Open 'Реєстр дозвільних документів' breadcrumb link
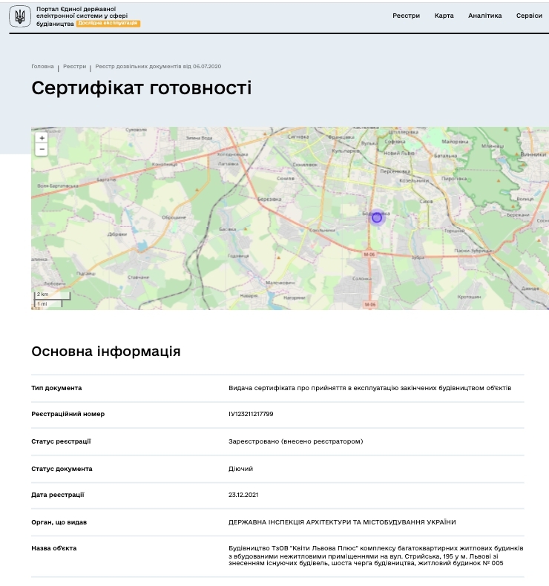 158,67
